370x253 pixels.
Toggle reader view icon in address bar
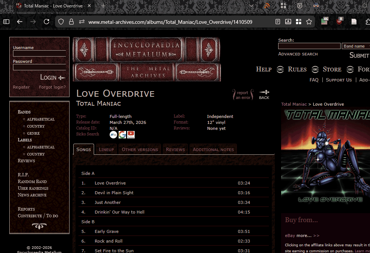[278, 22]
